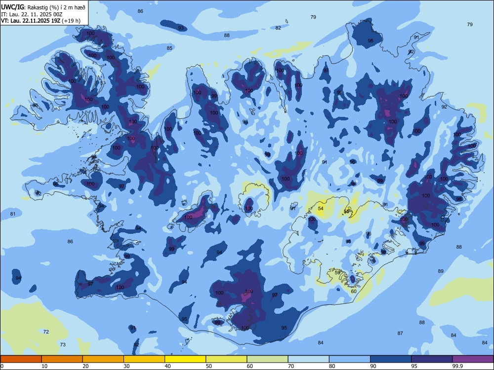Click the humidity value 54 on the map
494x370 pixels.
321,208
